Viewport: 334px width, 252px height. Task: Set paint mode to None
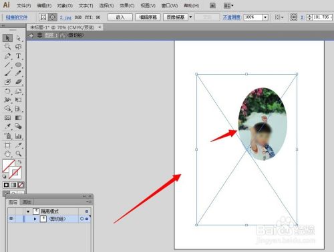tap(21, 185)
